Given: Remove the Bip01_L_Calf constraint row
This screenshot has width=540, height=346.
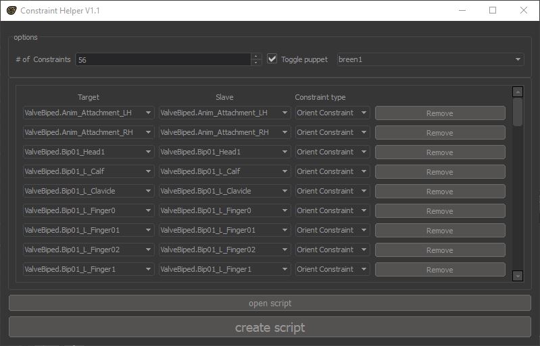Looking at the screenshot, I should 440,172.
